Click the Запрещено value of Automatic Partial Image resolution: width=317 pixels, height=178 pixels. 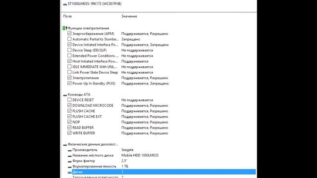coord(131,40)
